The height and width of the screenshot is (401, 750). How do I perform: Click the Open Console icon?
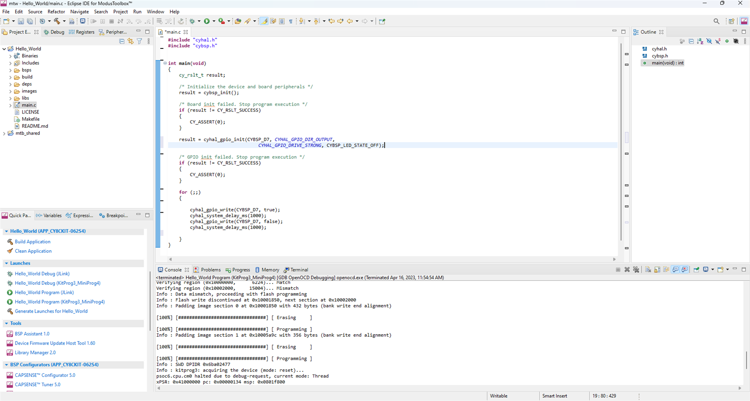coord(720,270)
